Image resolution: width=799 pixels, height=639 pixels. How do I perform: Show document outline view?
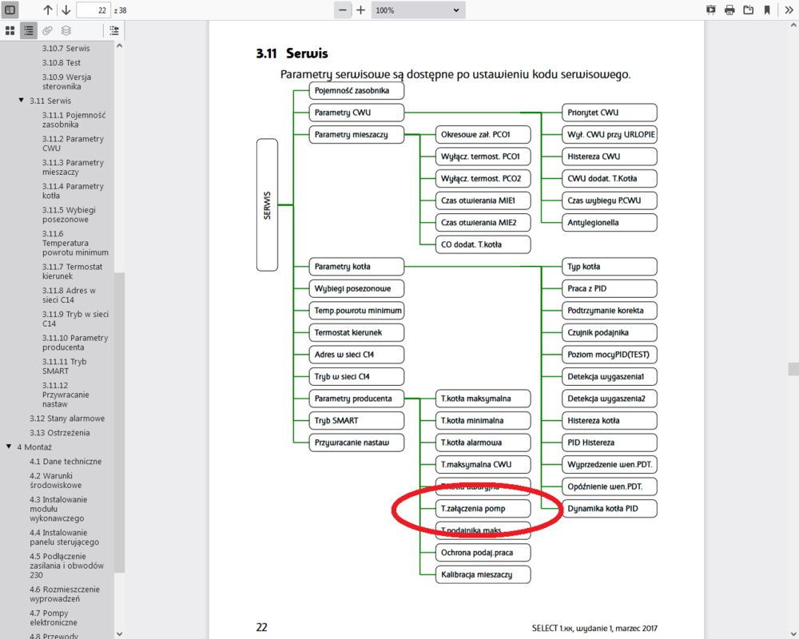click(29, 30)
